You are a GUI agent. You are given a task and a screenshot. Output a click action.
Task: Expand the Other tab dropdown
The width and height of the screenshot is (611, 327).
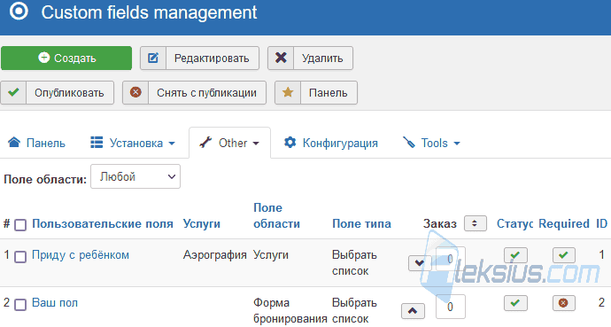pos(229,143)
